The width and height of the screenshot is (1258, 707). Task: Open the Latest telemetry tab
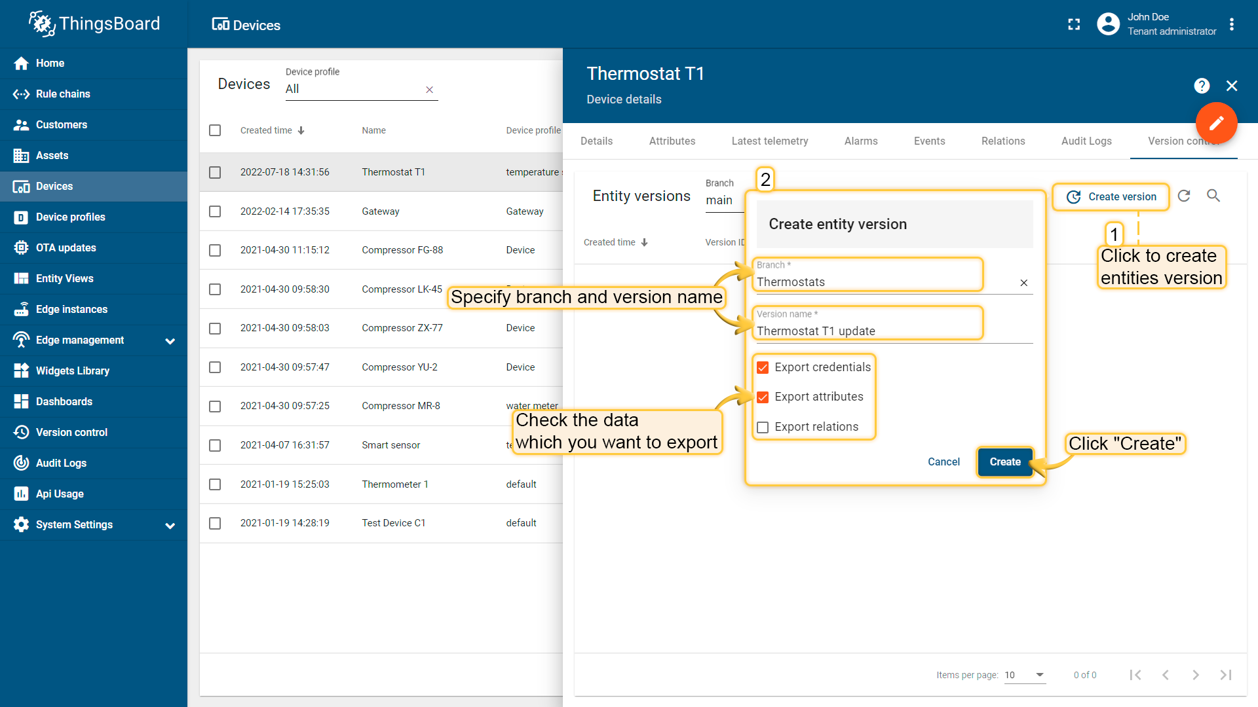770,141
